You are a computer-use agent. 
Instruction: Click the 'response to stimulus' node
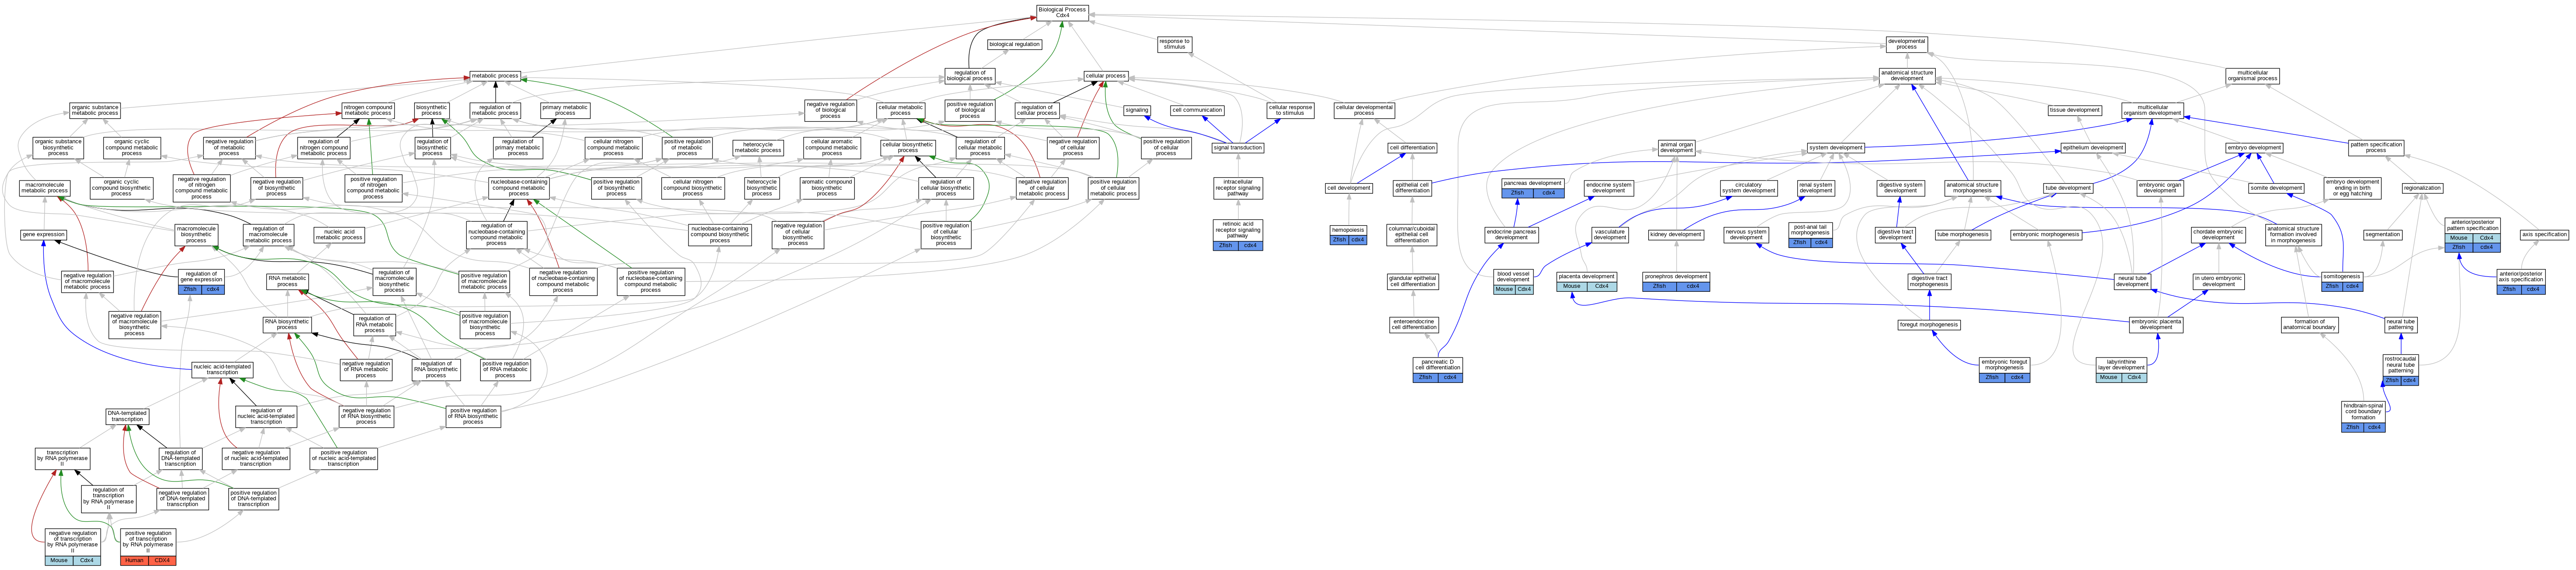[x=1174, y=44]
